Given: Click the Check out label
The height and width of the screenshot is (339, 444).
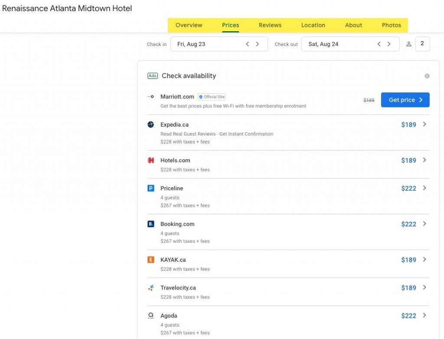Looking at the screenshot, I should click(286, 44).
